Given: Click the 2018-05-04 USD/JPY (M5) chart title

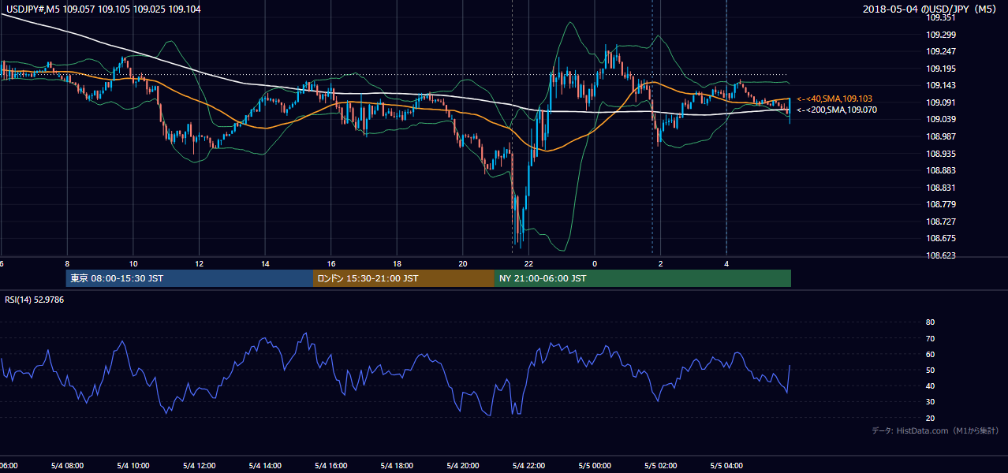Looking at the screenshot, I should pyautogui.click(x=931, y=9).
